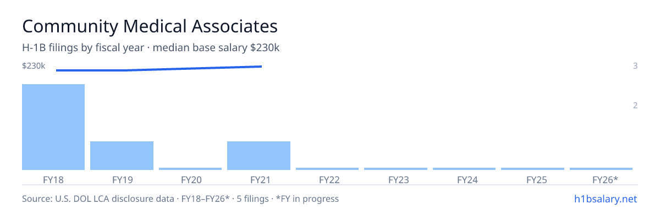Select the FY18 axis label

[53, 179]
